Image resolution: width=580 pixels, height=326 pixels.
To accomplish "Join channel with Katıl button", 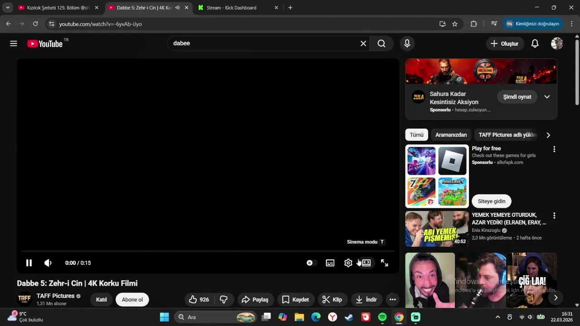I will pyautogui.click(x=101, y=299).
